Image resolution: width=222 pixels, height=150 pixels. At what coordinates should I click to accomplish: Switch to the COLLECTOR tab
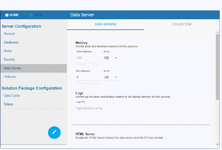pos(182,24)
